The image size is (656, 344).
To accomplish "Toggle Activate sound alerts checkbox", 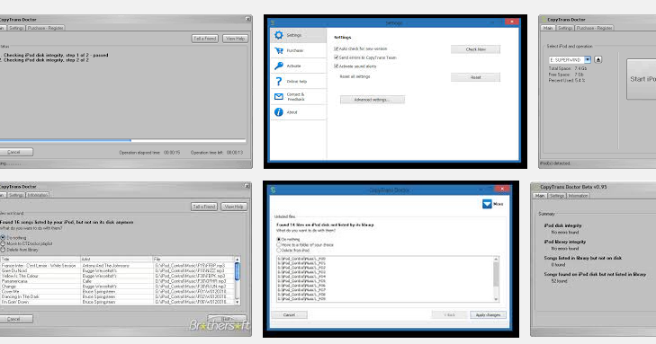I will 336,66.
